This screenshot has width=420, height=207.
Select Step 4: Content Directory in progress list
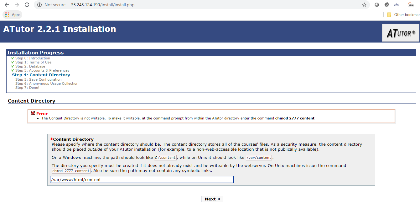41,75
